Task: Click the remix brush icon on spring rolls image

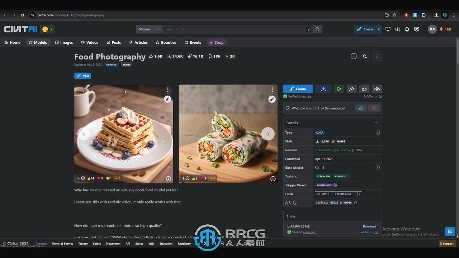Action: [272, 99]
